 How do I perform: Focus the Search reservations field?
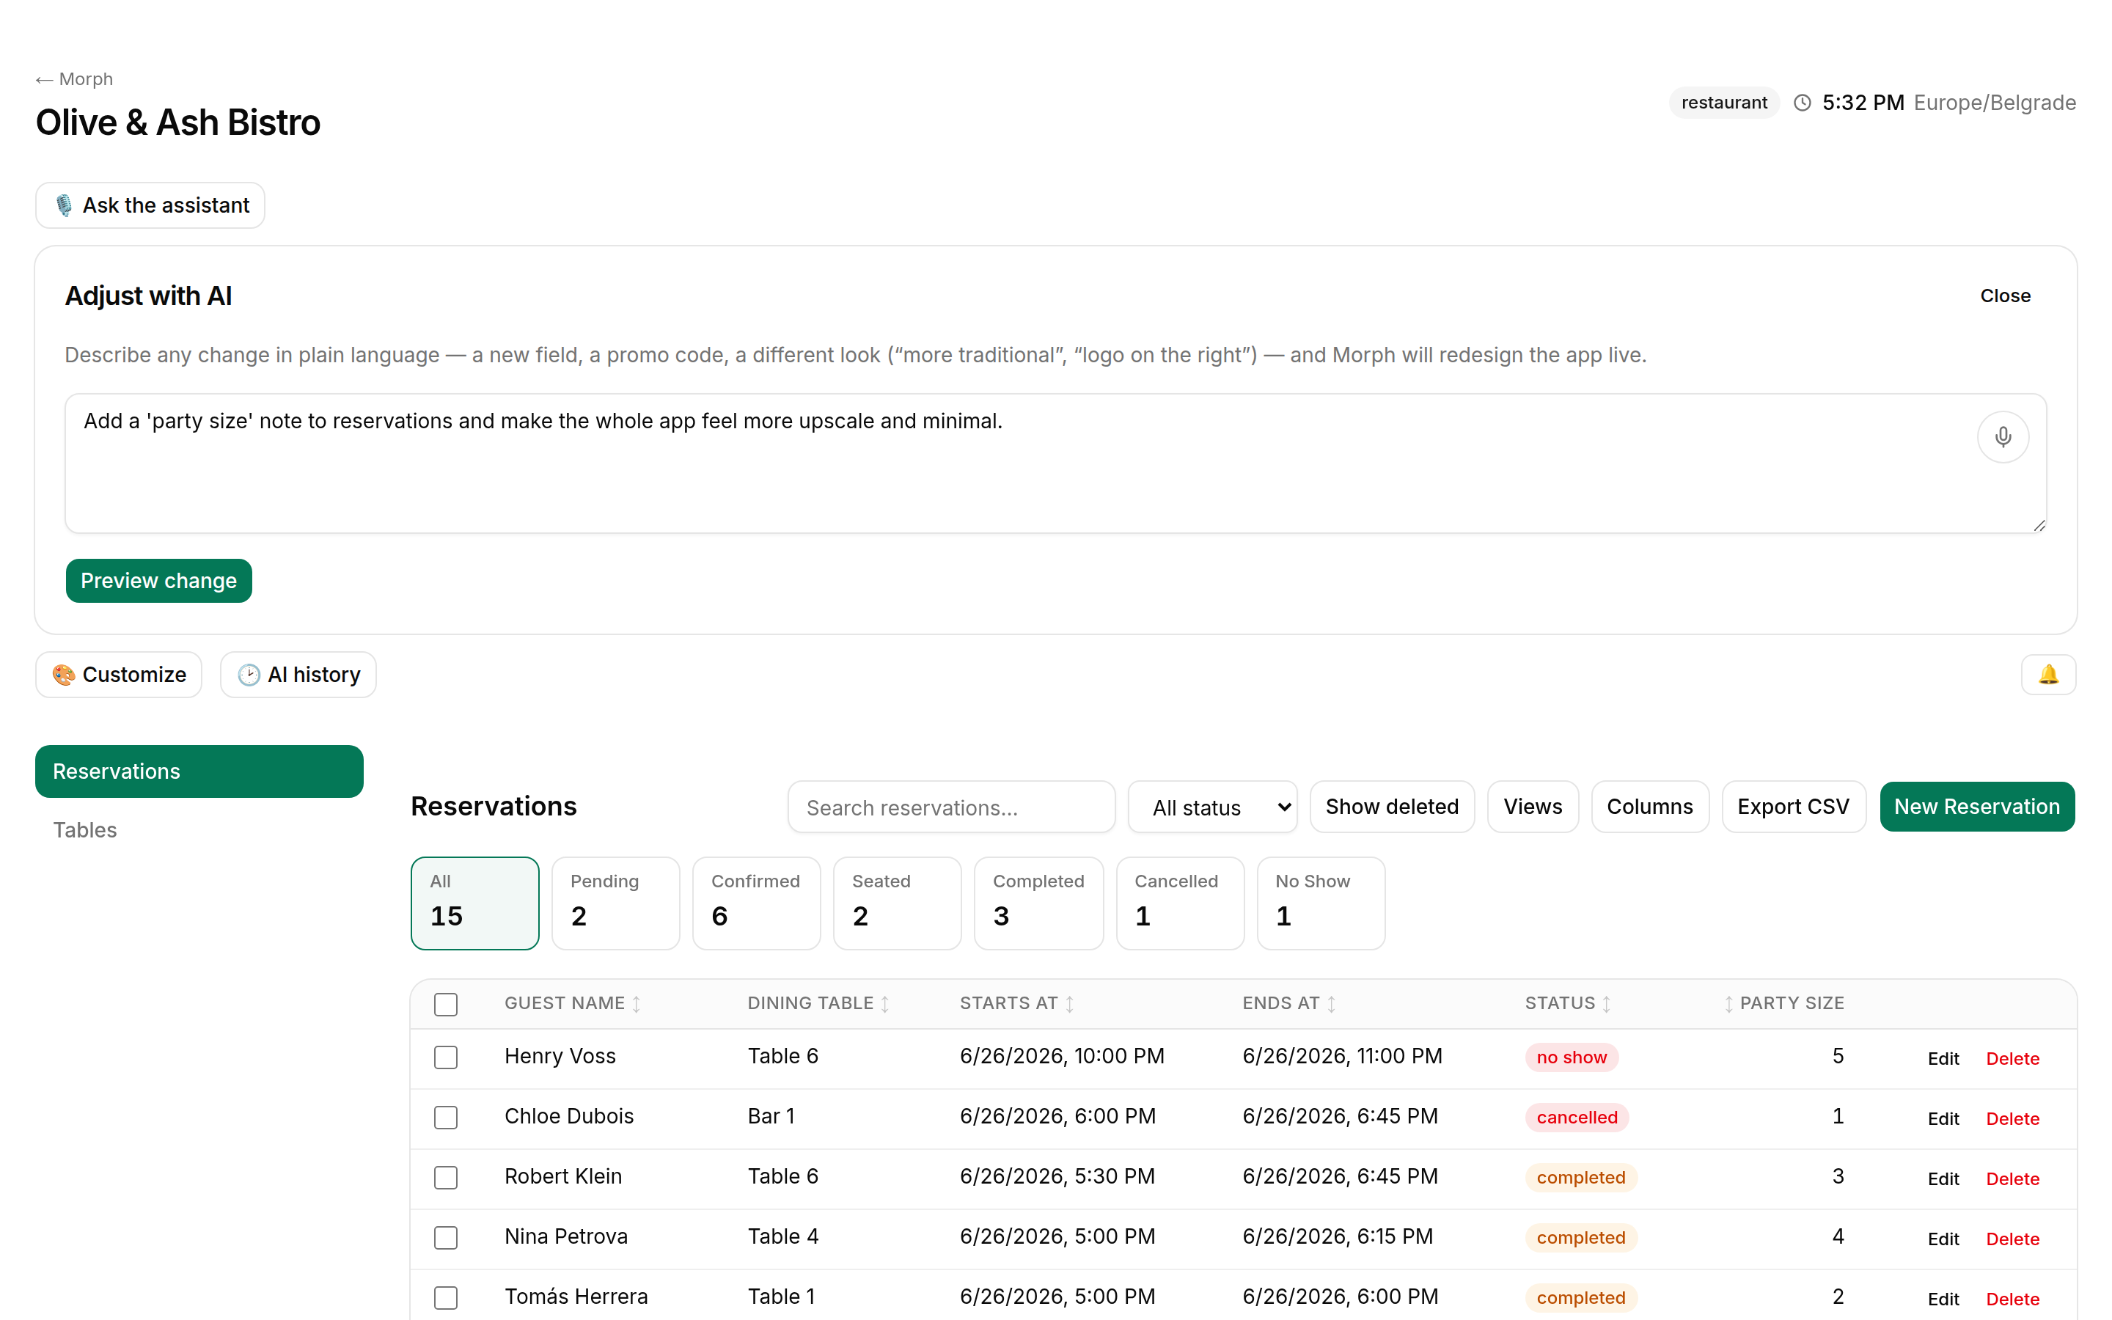coord(951,807)
